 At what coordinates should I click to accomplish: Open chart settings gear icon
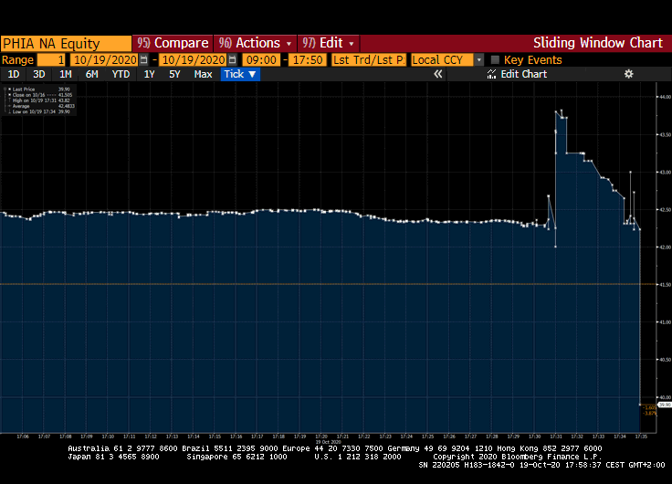628,74
